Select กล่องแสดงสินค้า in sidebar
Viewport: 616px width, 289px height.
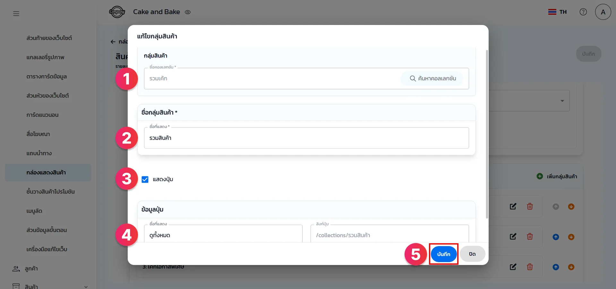pos(46,173)
